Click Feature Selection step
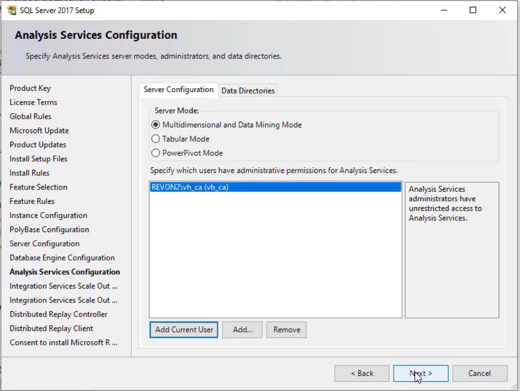Screen dimensions: 520x391 tap(38, 187)
